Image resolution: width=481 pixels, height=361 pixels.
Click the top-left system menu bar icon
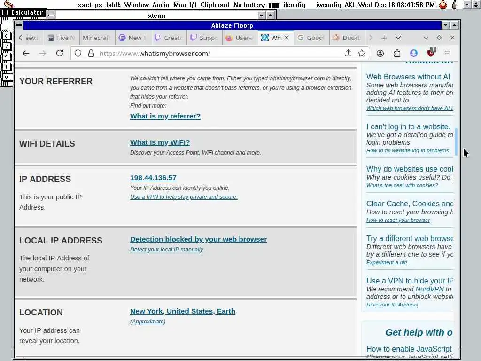click(x=8, y=4)
